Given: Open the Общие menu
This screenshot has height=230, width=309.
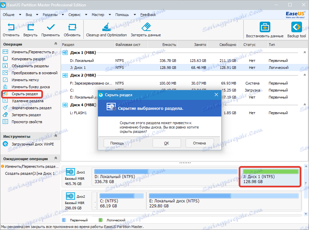Looking at the screenshot, I should pos(12,15).
